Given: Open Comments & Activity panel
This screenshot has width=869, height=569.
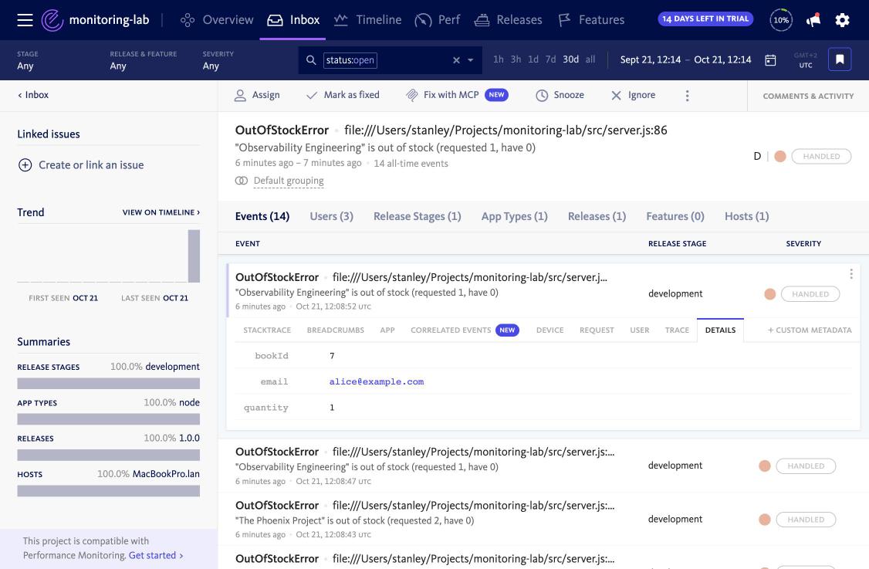Looking at the screenshot, I should click(x=808, y=96).
